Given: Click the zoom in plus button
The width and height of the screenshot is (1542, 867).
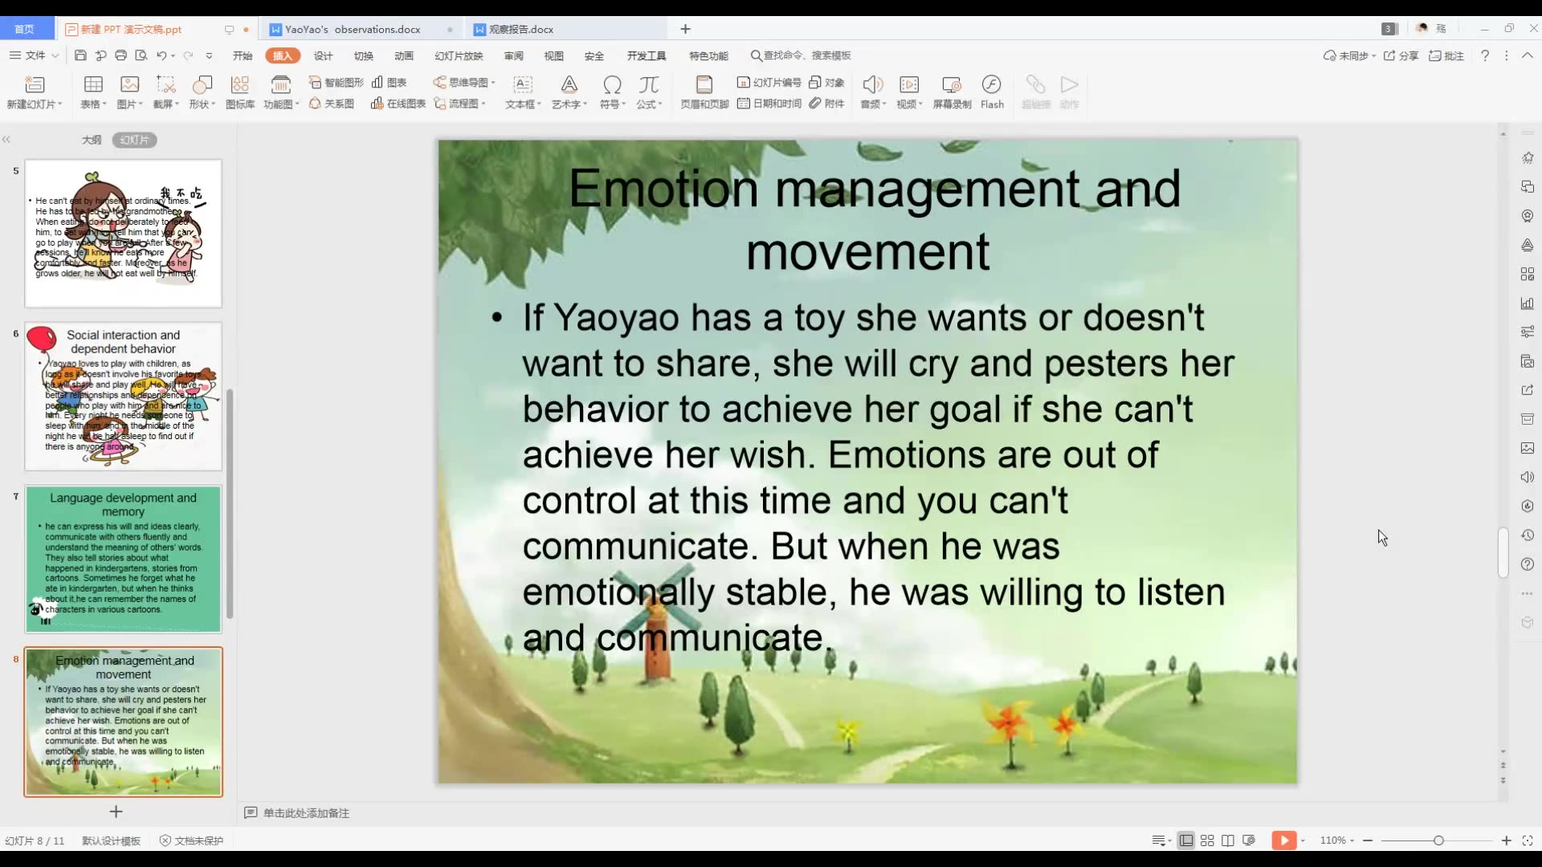Looking at the screenshot, I should point(1506,841).
